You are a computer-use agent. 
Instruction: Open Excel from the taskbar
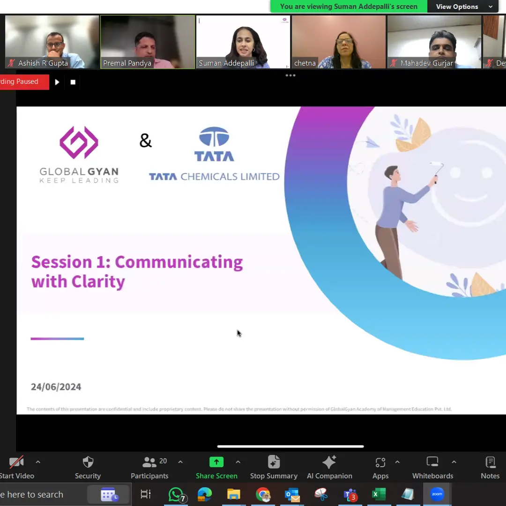[379, 494]
